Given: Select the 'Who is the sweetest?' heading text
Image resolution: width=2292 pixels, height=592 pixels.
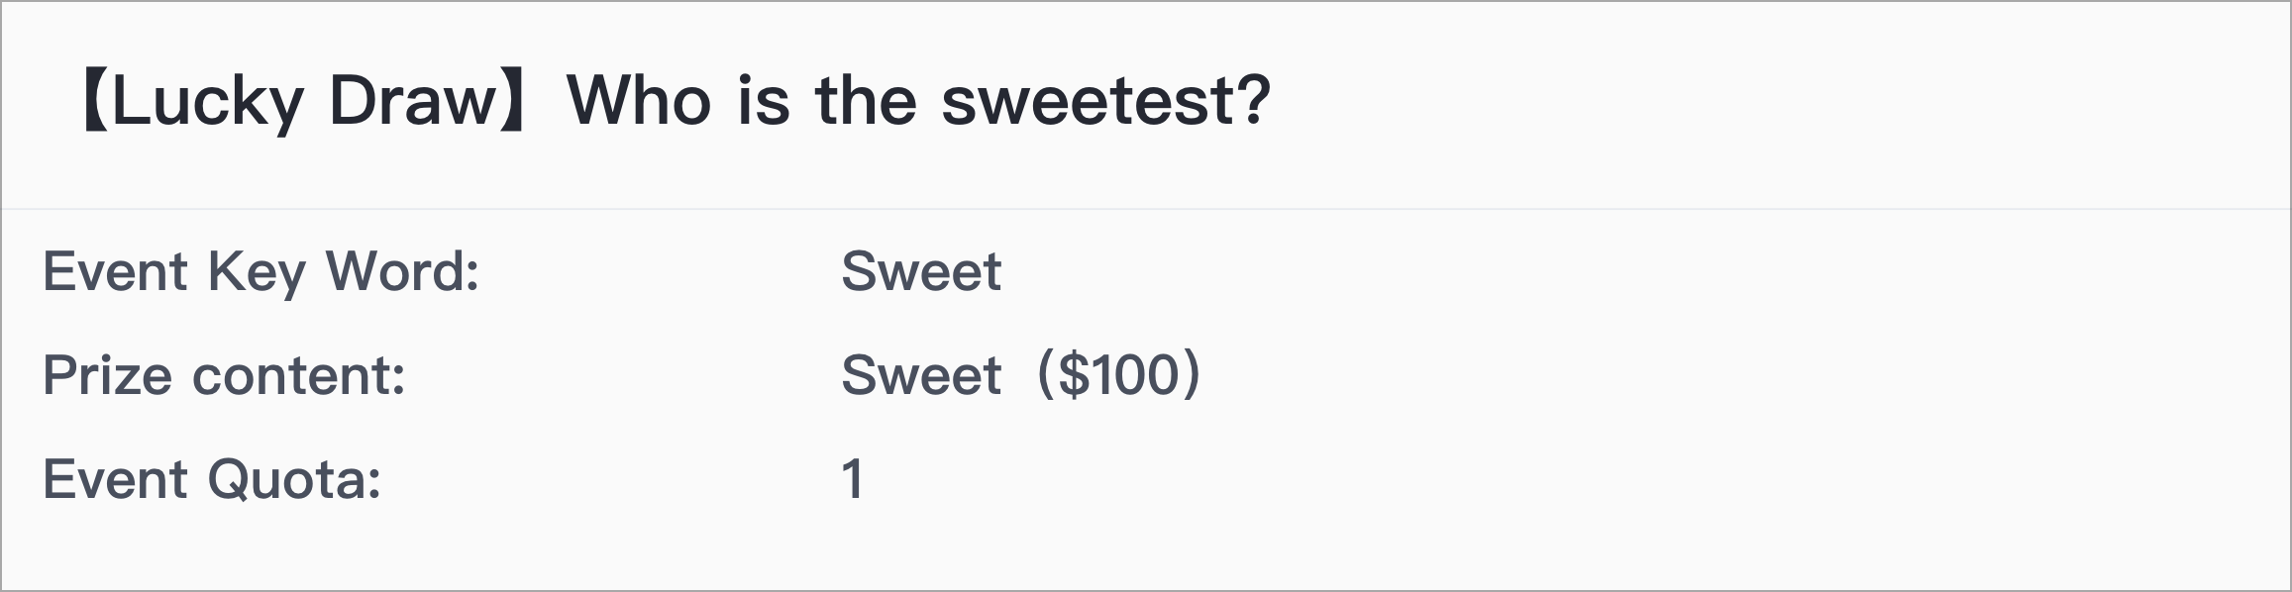Looking at the screenshot, I should (x=918, y=100).
